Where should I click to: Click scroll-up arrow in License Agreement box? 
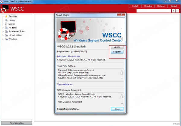(x=122, y=94)
